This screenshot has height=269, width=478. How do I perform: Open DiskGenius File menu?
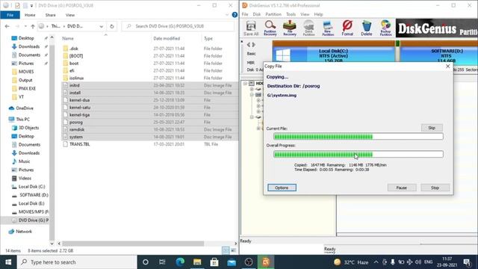[x=245, y=14]
